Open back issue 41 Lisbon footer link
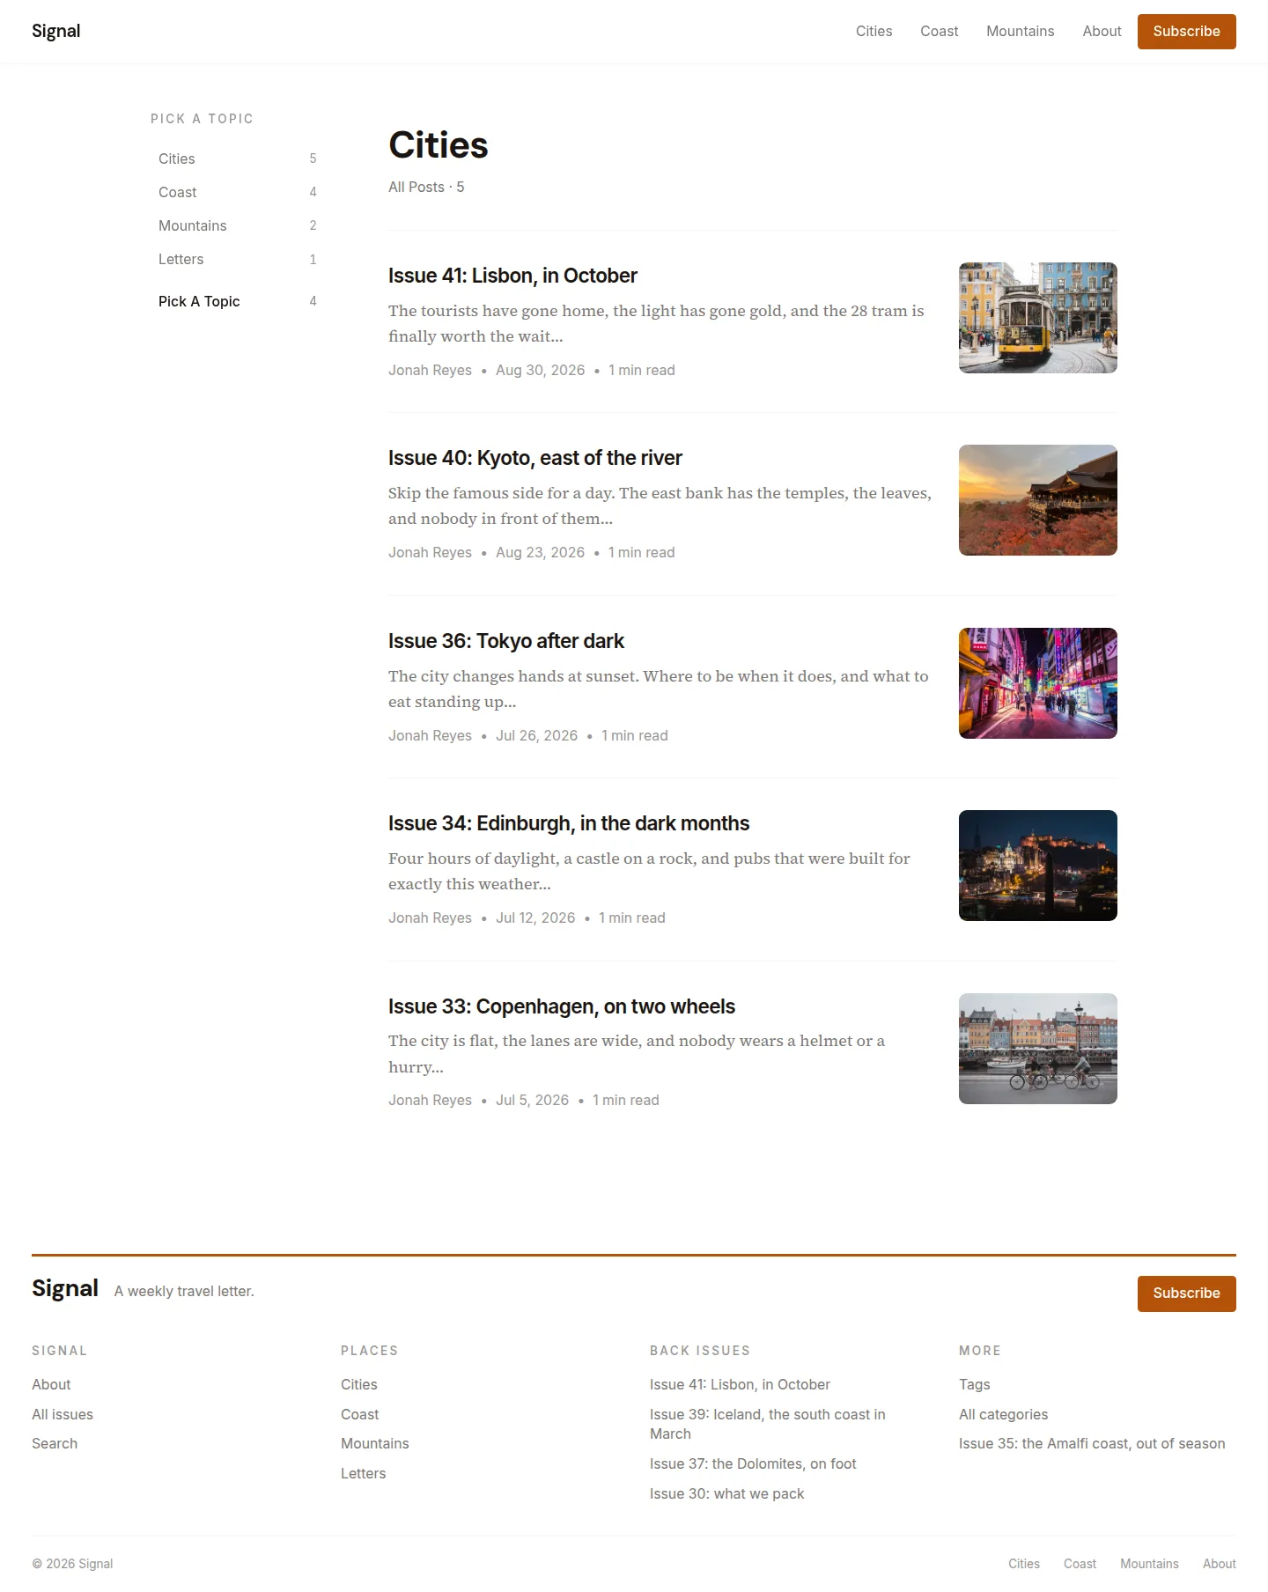 [x=740, y=1384]
